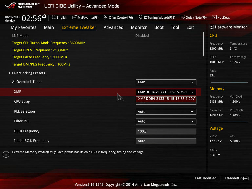Open the Filter PLL dropdown
Viewport: 252px width, 189px height.
[166, 121]
